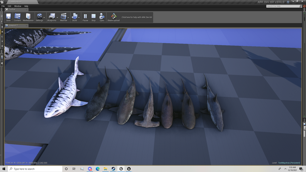The image size is (306, 172).
Task: Click the Type here to search box
Action: click(35, 169)
